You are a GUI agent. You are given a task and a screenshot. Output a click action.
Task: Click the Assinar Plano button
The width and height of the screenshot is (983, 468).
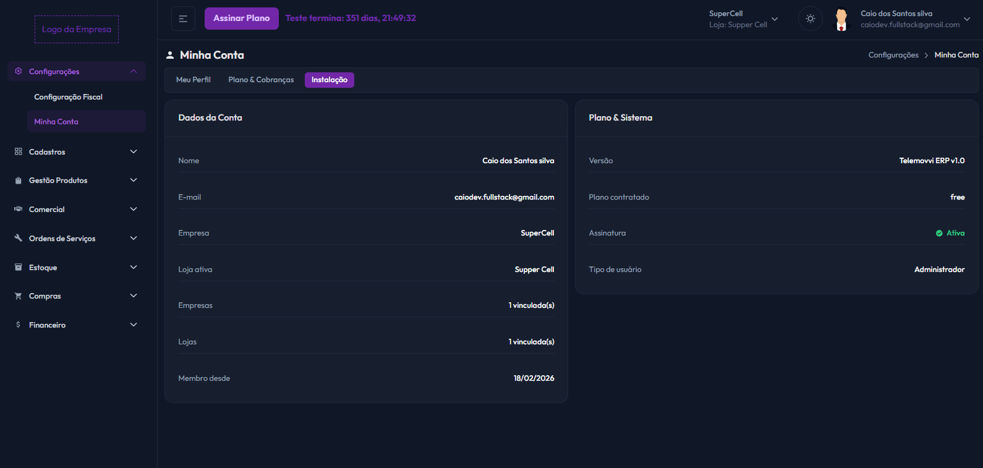point(241,19)
